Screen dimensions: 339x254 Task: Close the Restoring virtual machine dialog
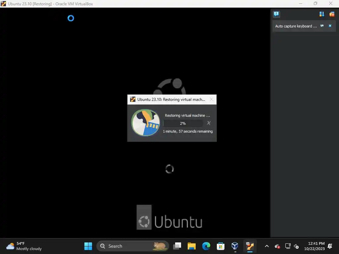pyautogui.click(x=212, y=99)
